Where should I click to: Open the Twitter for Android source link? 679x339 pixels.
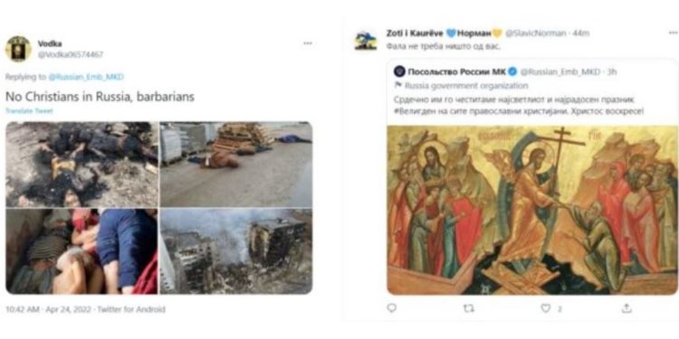[131, 309]
